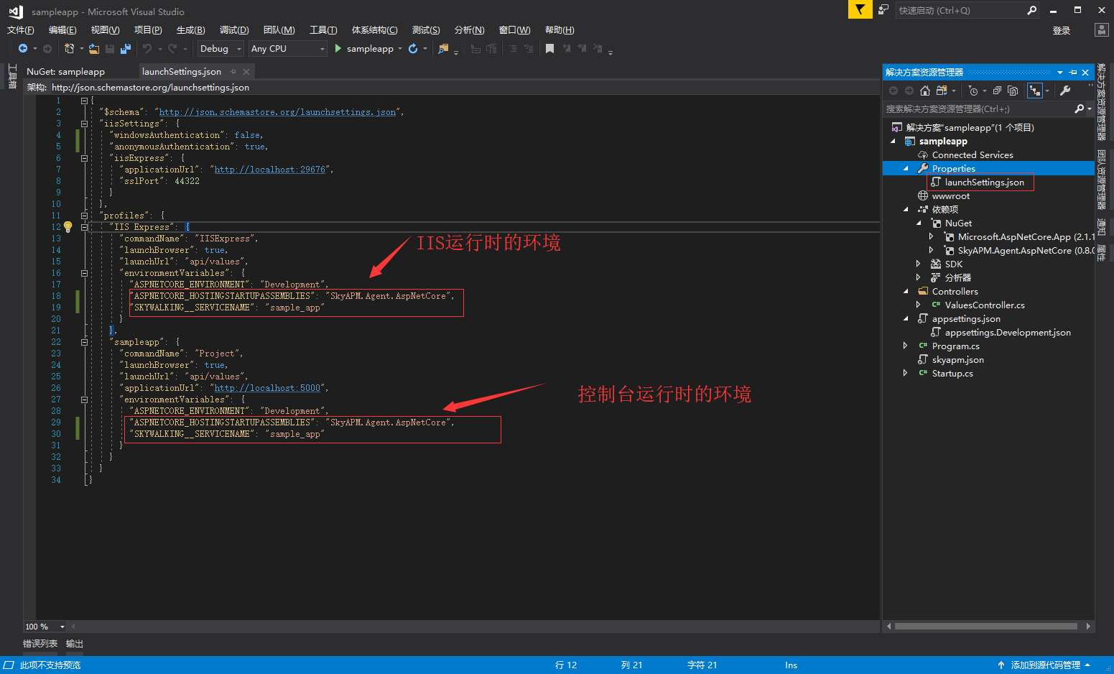Collapse the Properties folder node
The height and width of the screenshot is (674, 1114).
point(906,168)
